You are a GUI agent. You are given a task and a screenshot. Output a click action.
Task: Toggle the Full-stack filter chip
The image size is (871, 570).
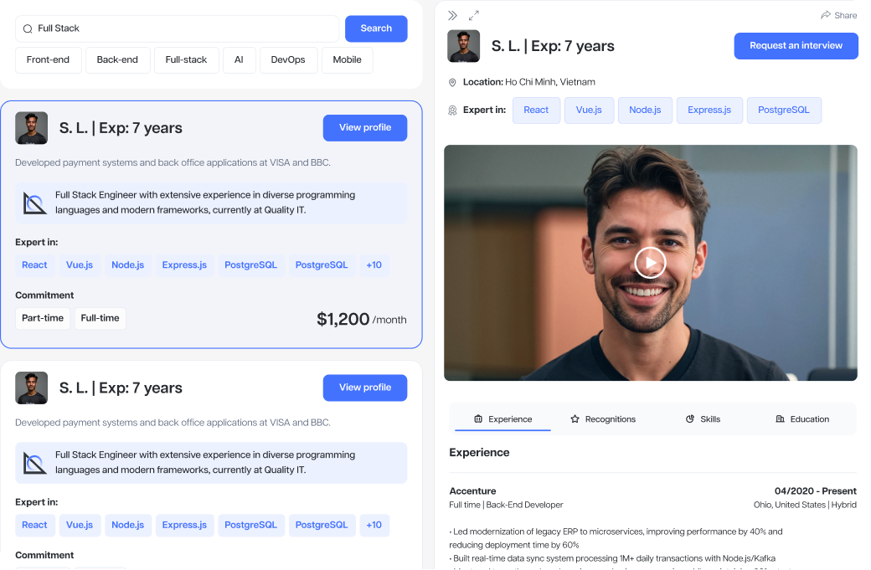pyautogui.click(x=186, y=60)
